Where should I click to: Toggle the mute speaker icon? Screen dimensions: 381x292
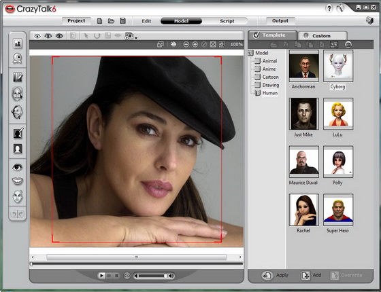tap(136, 276)
